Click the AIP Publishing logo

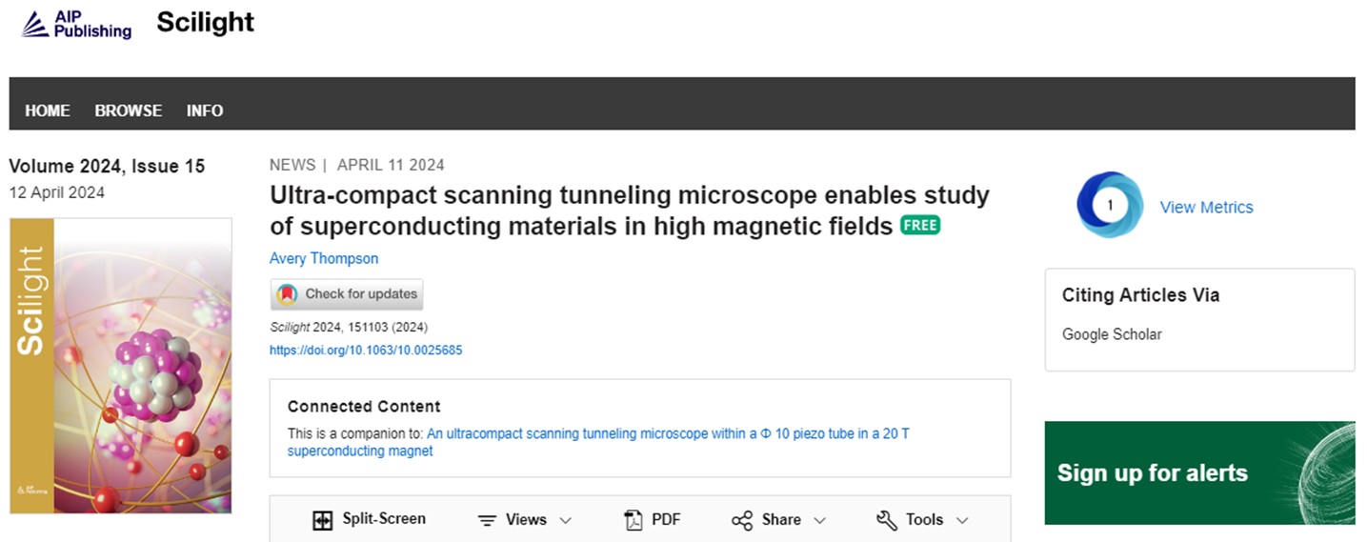[77, 24]
